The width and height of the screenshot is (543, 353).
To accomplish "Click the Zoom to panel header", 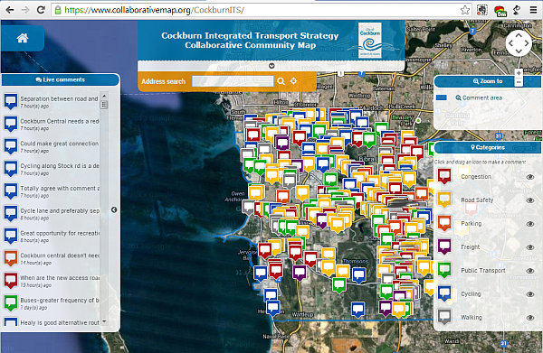I will 487,81.
